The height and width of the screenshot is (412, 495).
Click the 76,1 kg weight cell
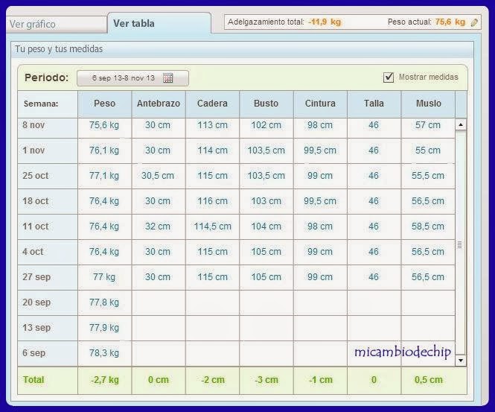(104, 150)
